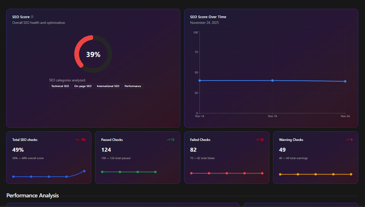Select the Performance category tag
This screenshot has width=365, height=207.
coord(133,86)
